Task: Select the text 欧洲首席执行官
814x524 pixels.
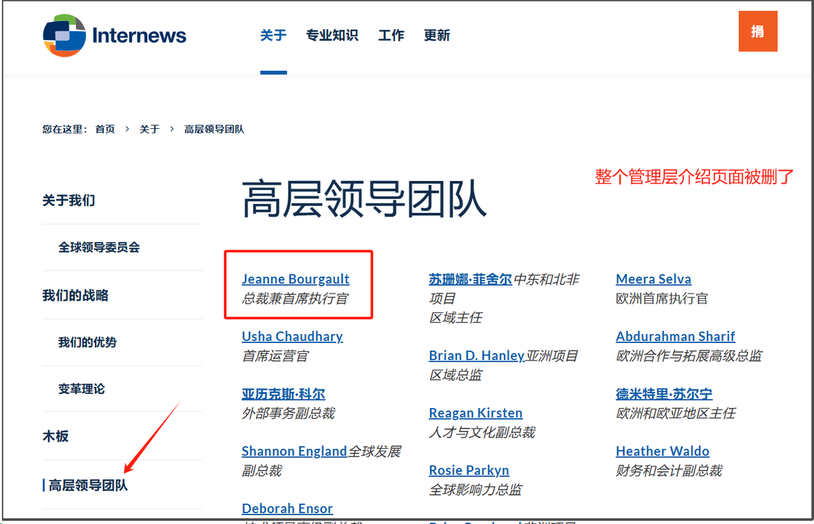Action: coord(662,298)
